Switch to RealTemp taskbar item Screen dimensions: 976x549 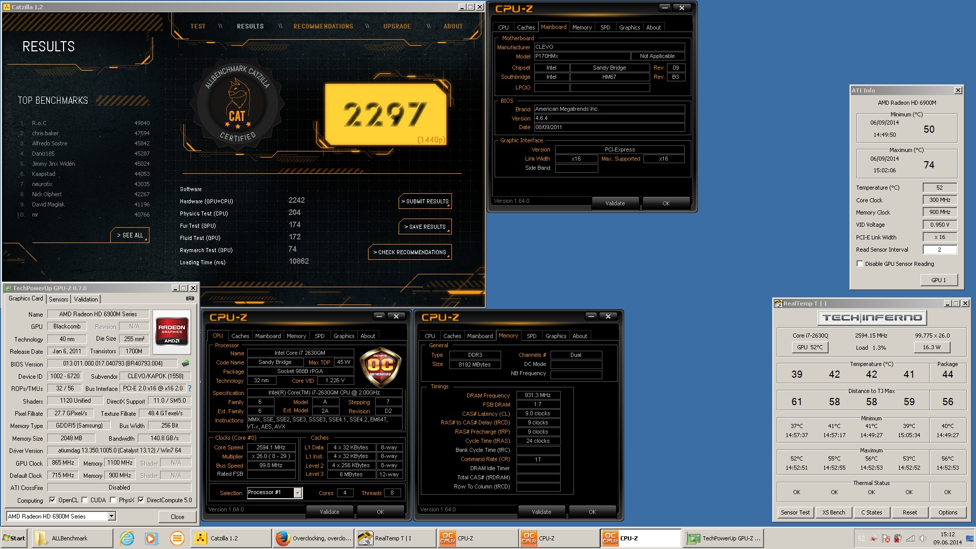pos(395,538)
